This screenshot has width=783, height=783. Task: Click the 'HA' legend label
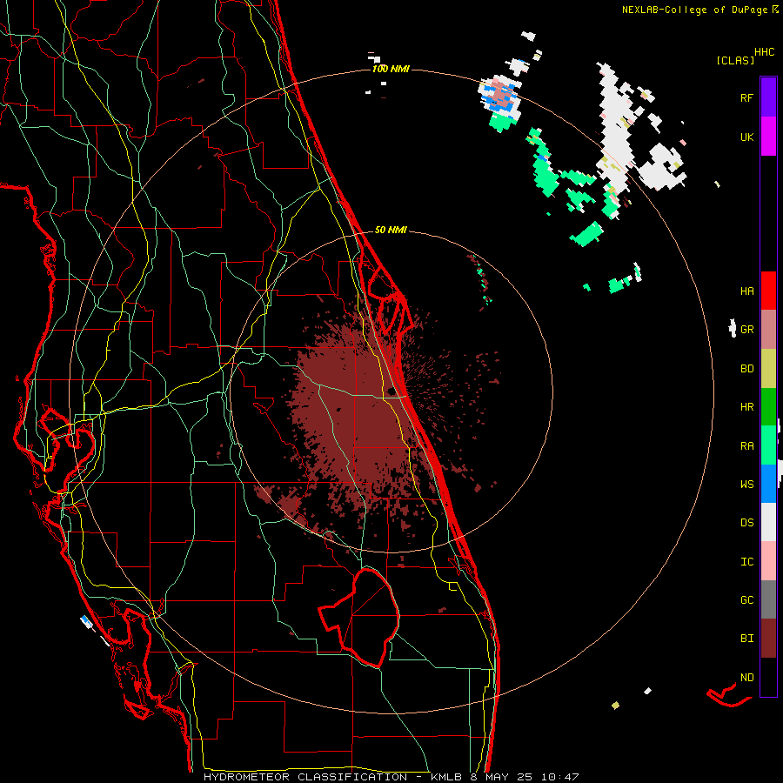click(x=746, y=291)
